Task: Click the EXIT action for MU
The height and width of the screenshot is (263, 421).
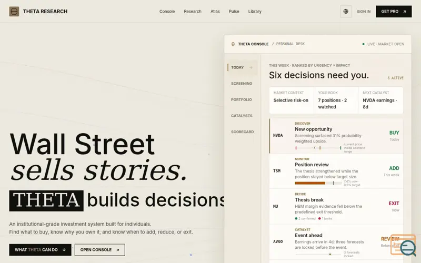Action: tap(394, 204)
